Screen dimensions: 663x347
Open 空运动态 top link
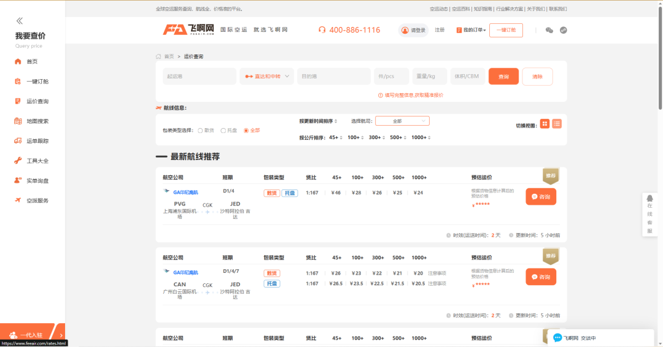coord(438,9)
